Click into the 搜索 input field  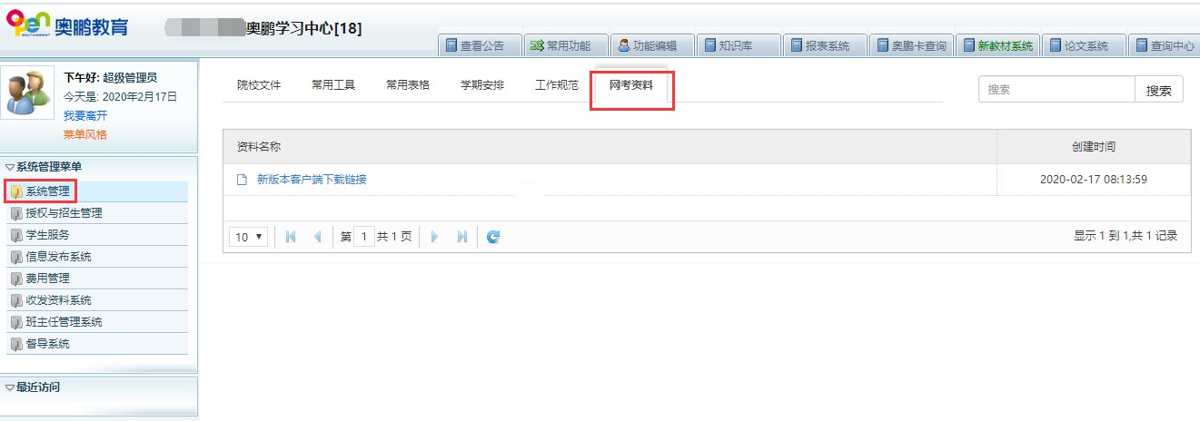coord(1056,90)
